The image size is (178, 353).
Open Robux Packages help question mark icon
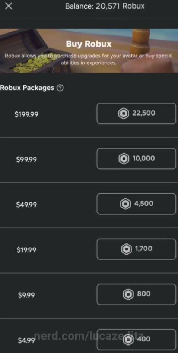[60, 88]
